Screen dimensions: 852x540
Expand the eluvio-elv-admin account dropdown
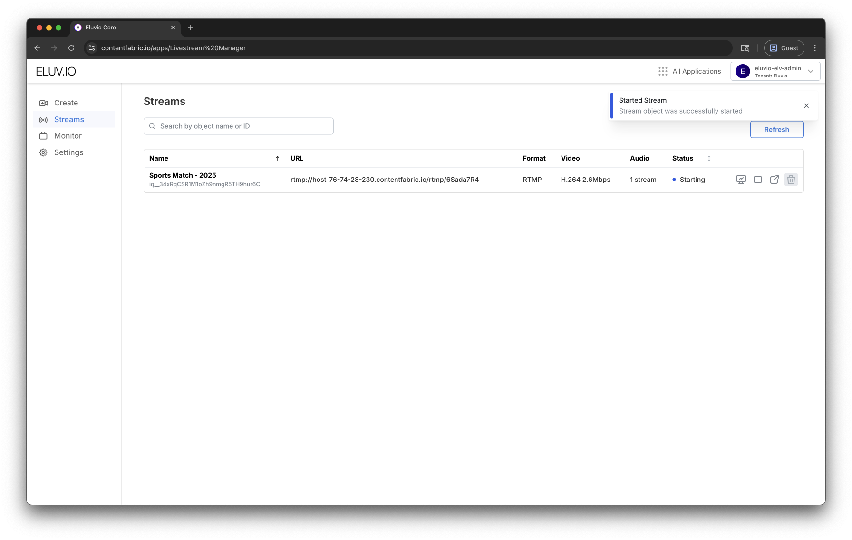pos(811,71)
